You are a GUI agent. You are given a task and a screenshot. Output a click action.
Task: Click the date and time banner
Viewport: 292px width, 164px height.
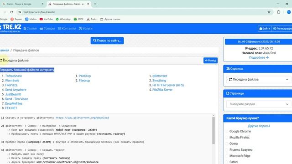click(x=259, y=41)
